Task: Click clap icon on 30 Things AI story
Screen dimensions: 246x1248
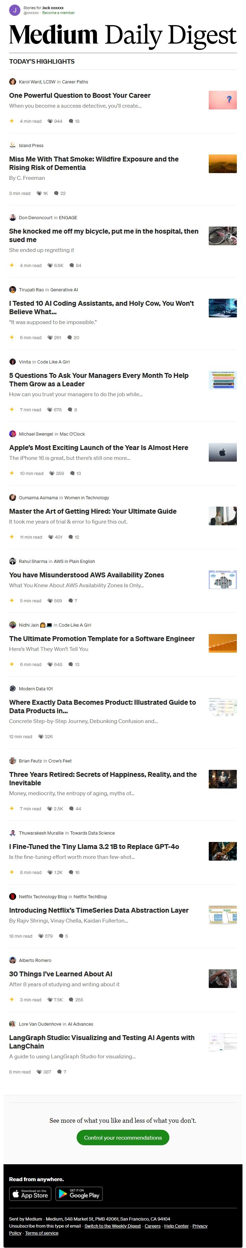Action: click(50, 1000)
